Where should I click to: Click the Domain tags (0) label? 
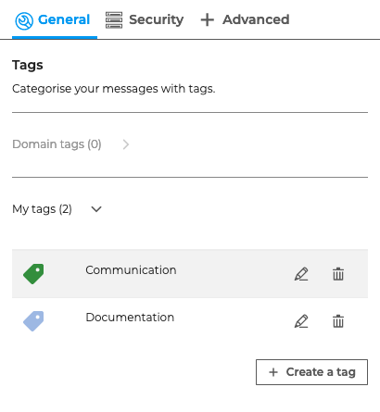point(57,144)
